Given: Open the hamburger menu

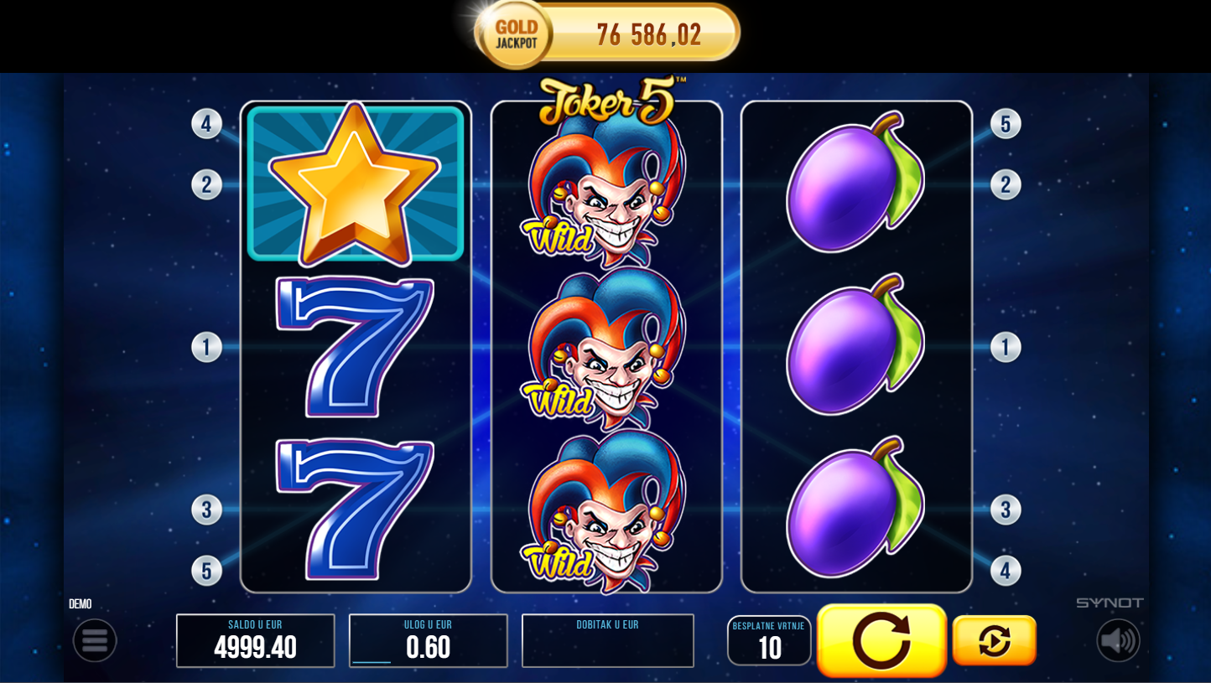Looking at the screenshot, I should [95, 640].
